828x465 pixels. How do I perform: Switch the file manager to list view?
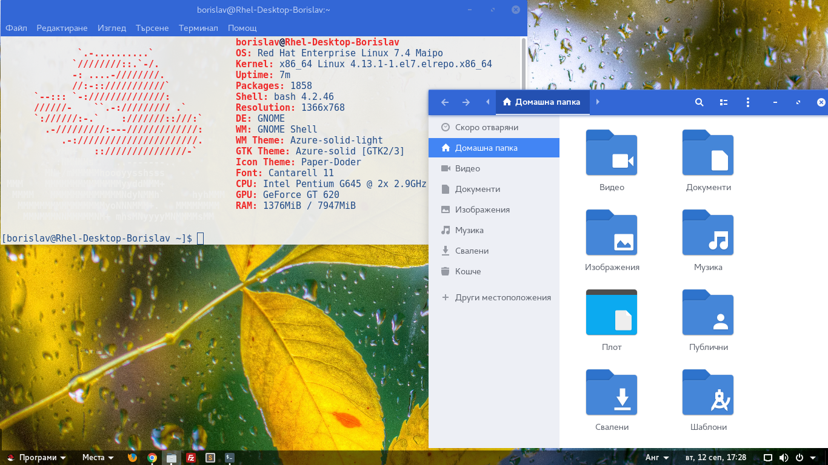coord(724,102)
